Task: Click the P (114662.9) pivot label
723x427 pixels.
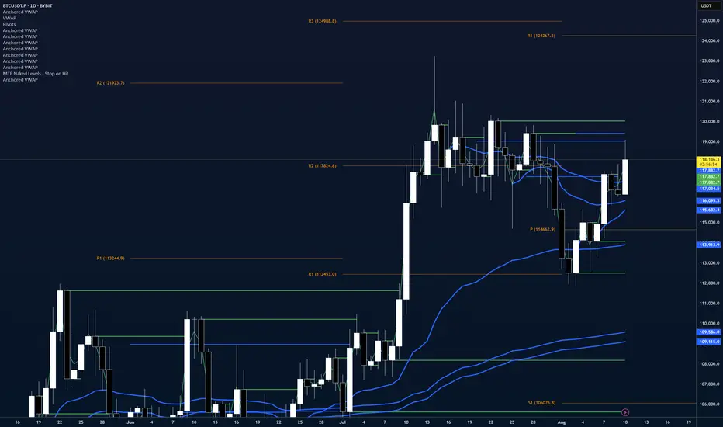Action: (x=543, y=230)
